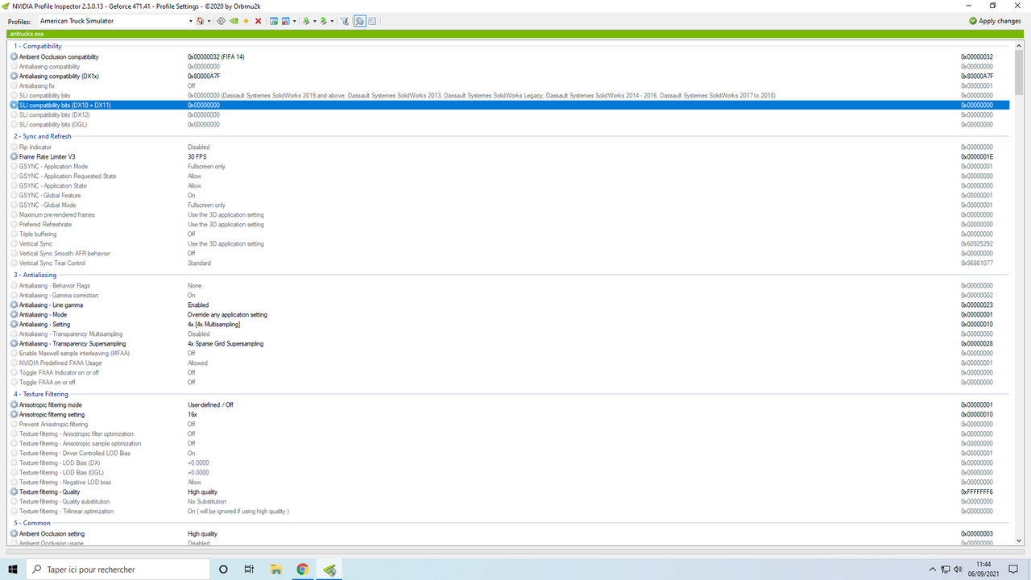The height and width of the screenshot is (580, 1031).
Task: Click the amtrucks.exe application entry in the green bar
Action: coord(27,34)
